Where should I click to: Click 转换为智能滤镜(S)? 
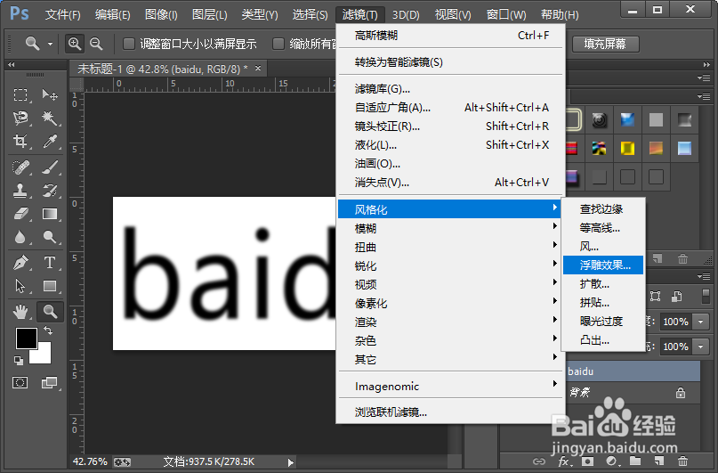[450, 61]
